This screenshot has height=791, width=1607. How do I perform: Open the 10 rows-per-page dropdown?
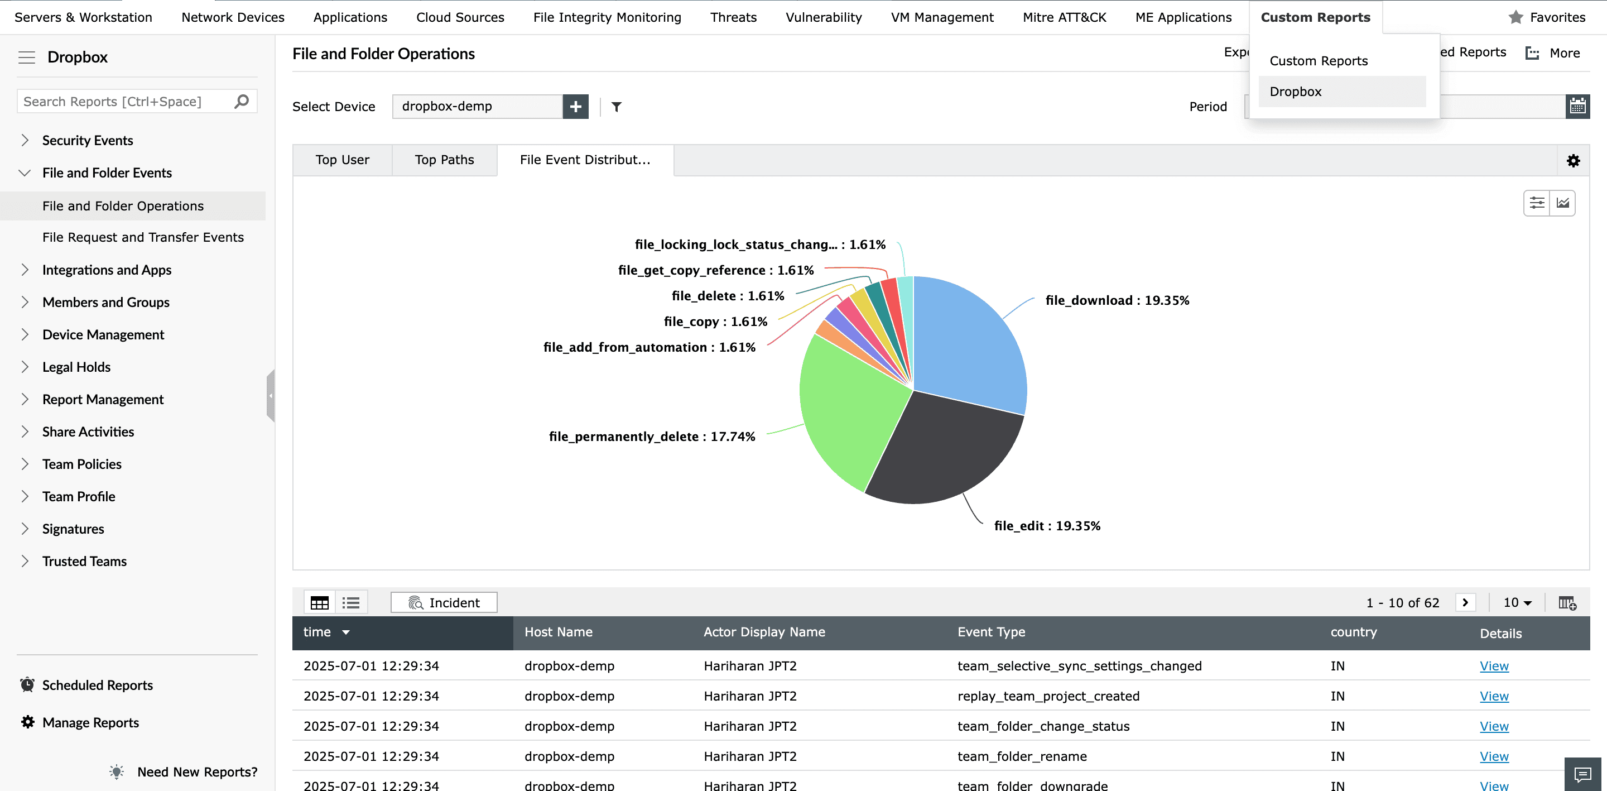pyautogui.click(x=1517, y=602)
